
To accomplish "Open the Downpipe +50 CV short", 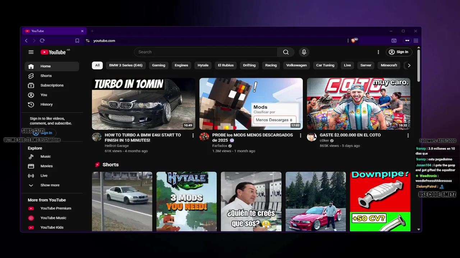I will [x=380, y=201].
